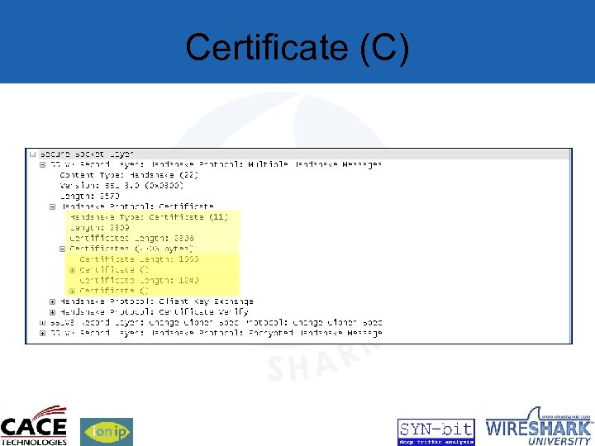The width and height of the screenshot is (595, 446).
Task: Select the Certificates Length row
Action: 131,238
